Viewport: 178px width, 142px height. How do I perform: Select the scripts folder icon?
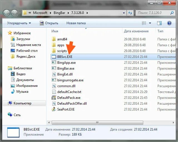[x=54, y=51]
